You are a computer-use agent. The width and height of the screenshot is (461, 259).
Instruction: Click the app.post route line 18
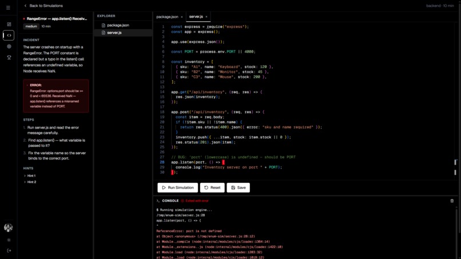(x=217, y=112)
